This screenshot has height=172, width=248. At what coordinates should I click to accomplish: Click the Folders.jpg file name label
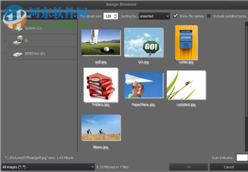[101, 105]
